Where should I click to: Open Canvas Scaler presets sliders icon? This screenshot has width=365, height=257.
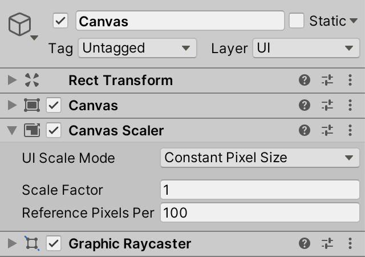327,131
